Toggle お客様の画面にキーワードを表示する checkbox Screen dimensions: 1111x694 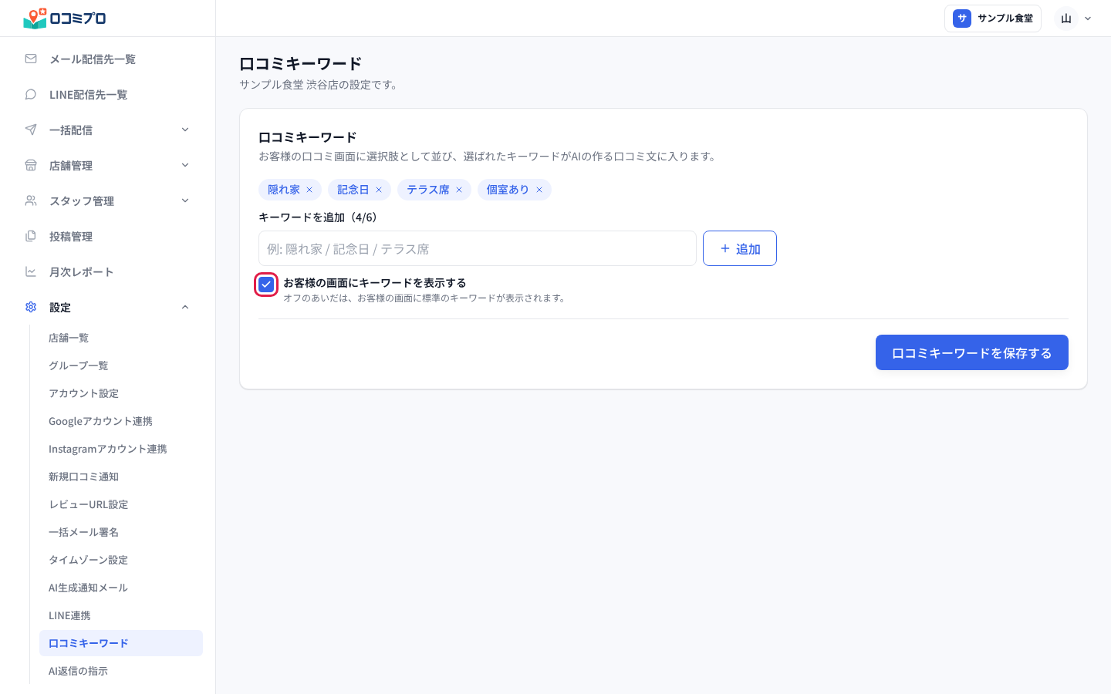coord(266,285)
